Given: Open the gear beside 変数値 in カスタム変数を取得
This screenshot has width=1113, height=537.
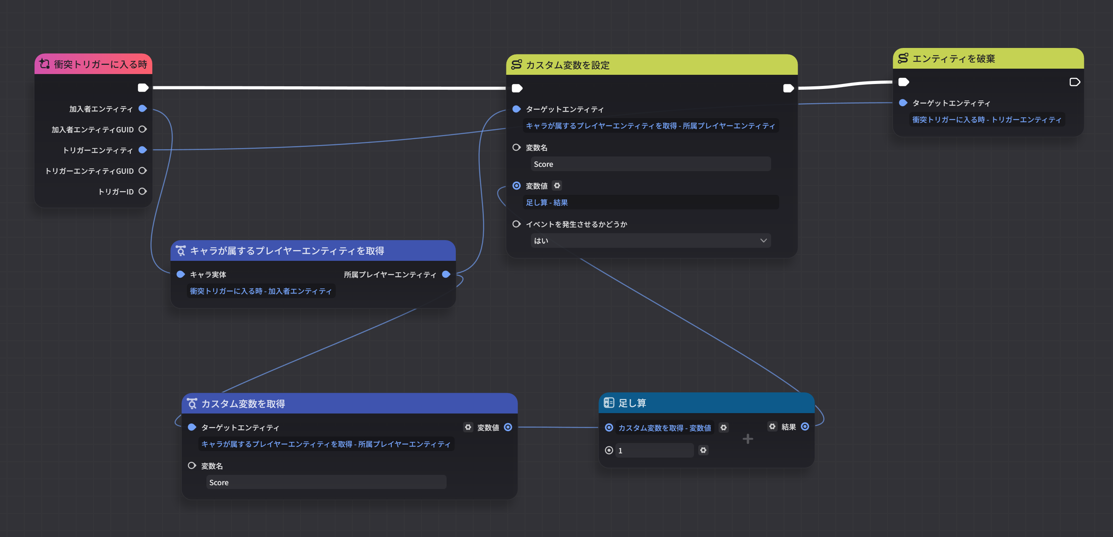Looking at the screenshot, I should point(468,427).
